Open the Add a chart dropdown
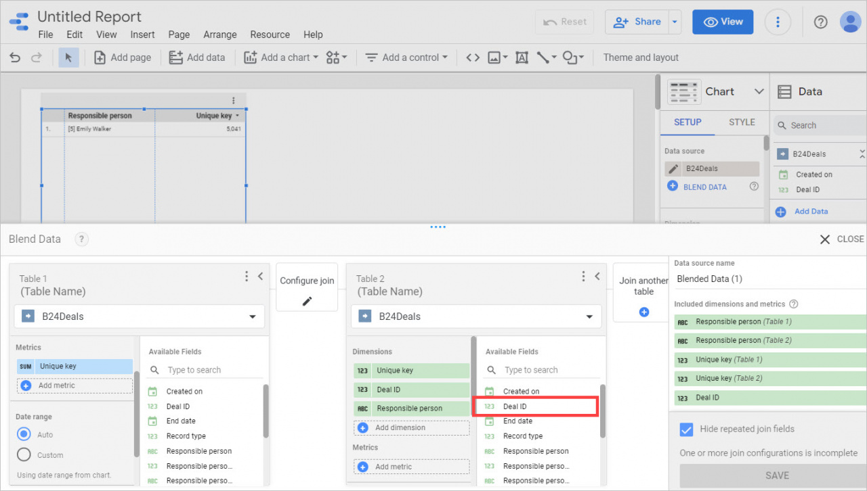 pos(281,57)
